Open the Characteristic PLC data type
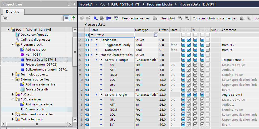 (x=35, y=109)
